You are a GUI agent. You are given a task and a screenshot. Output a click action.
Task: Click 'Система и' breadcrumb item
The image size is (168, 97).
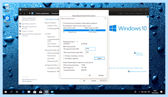[x=55, y=13]
